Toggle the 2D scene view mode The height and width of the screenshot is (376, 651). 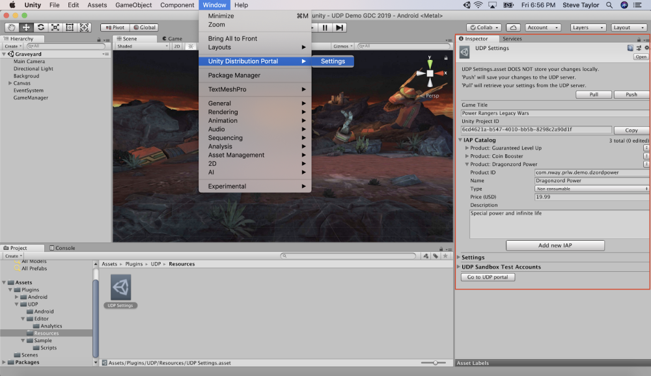177,46
